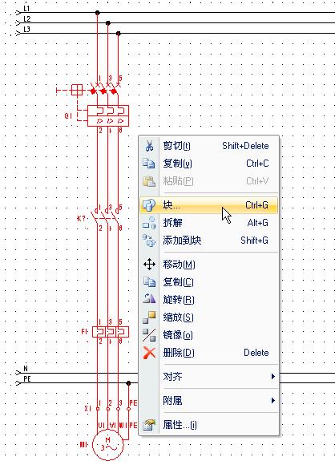Image resolution: width=335 pixels, height=465 pixels.
Task: Click the Rotate icon beside 旋转(R)
Action: click(149, 298)
